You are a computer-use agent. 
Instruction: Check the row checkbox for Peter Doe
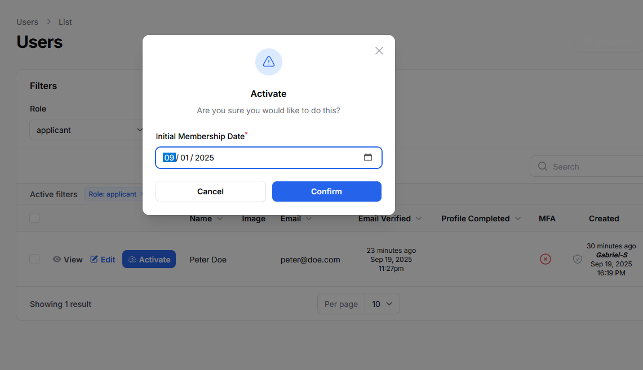click(x=34, y=259)
